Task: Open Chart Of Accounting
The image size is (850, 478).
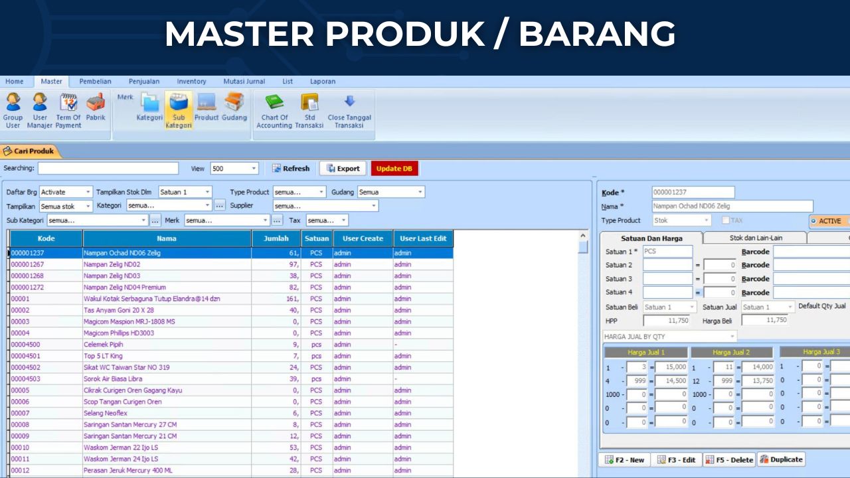Action: point(274,110)
